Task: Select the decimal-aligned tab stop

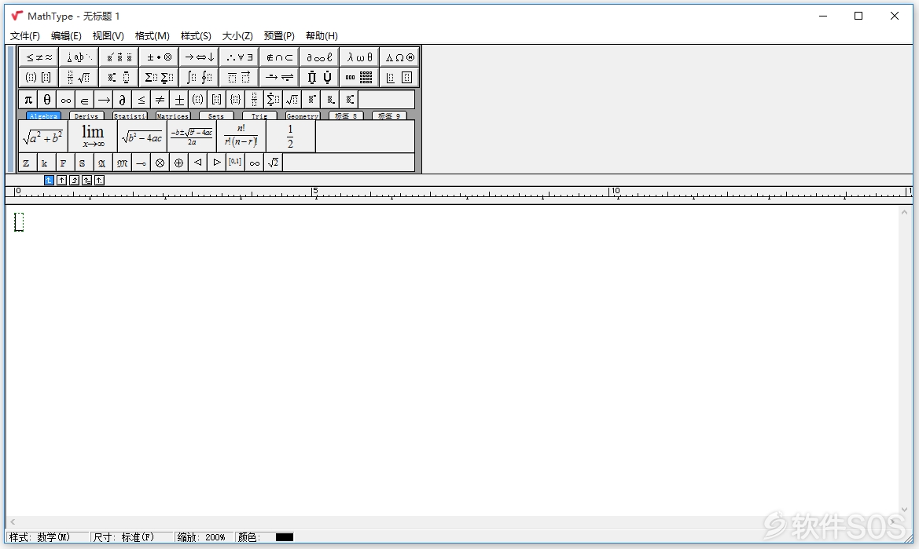Action: click(100, 181)
